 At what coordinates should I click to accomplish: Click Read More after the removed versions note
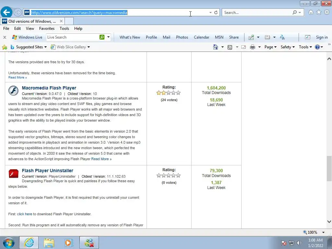(x=18, y=77)
